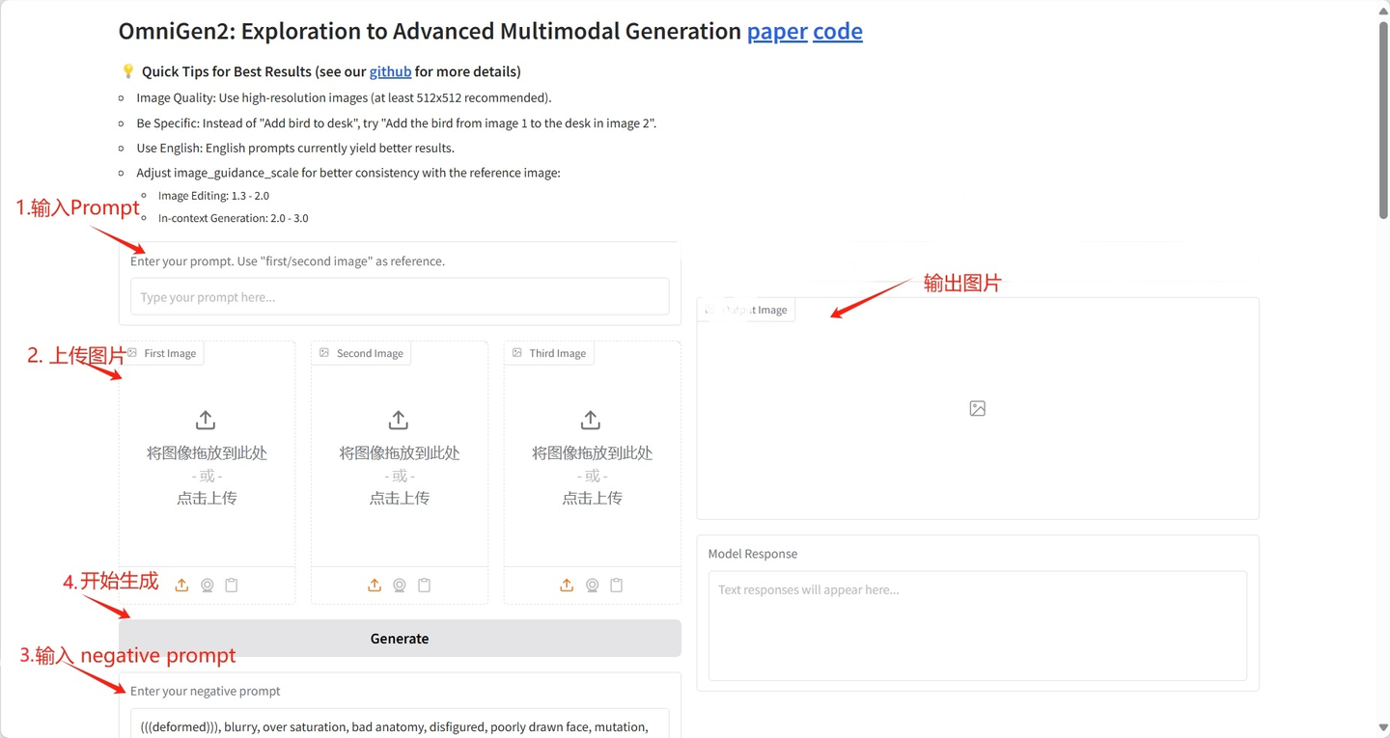The image size is (1390, 738).
Task: Click the image placeholder icon in output panel
Action: 978,409
